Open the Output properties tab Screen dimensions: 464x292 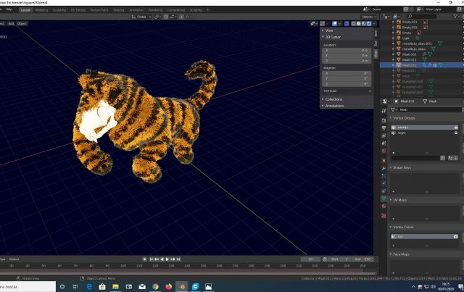tap(384, 128)
